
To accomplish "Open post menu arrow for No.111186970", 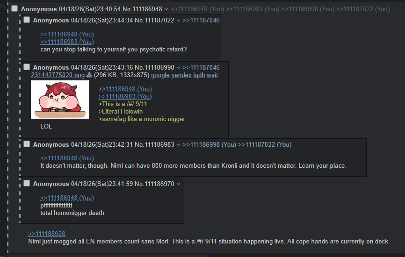I will click(178, 184).
